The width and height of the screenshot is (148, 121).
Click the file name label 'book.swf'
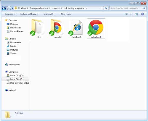[x=77, y=37]
